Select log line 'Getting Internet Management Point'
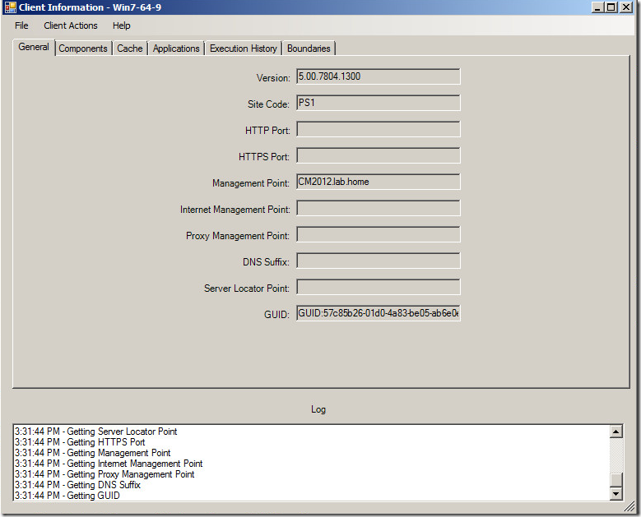 point(109,464)
